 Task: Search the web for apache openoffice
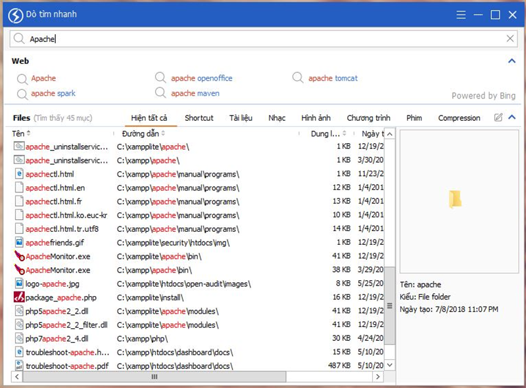pos(202,78)
